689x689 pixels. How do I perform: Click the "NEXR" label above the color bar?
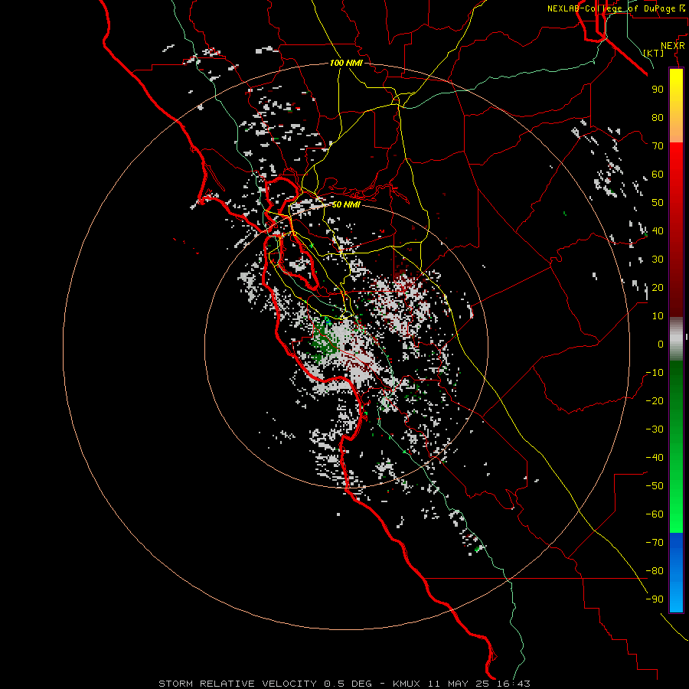[672, 46]
